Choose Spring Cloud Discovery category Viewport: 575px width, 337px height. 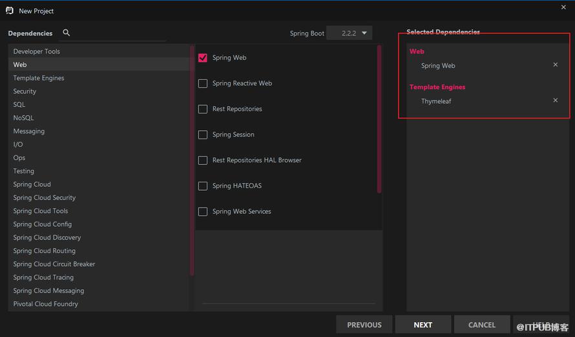click(x=98, y=238)
